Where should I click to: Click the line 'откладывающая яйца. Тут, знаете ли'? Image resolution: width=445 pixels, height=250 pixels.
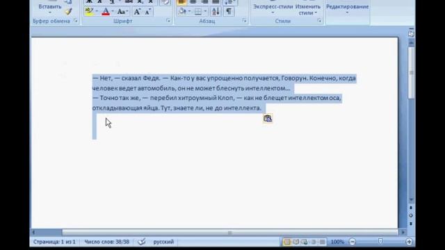(177, 108)
